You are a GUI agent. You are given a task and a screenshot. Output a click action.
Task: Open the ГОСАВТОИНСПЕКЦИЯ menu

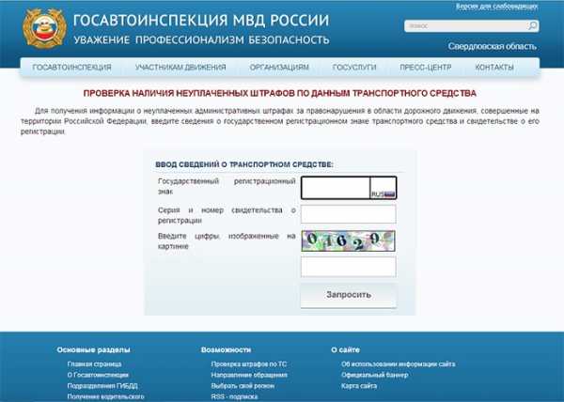click(72, 68)
